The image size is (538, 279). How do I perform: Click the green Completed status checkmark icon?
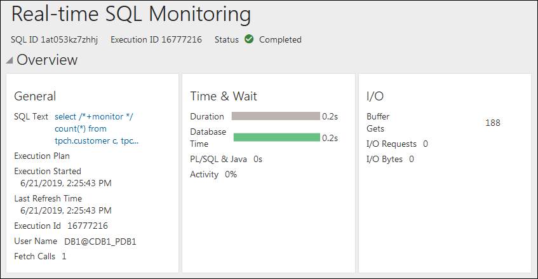pos(249,39)
